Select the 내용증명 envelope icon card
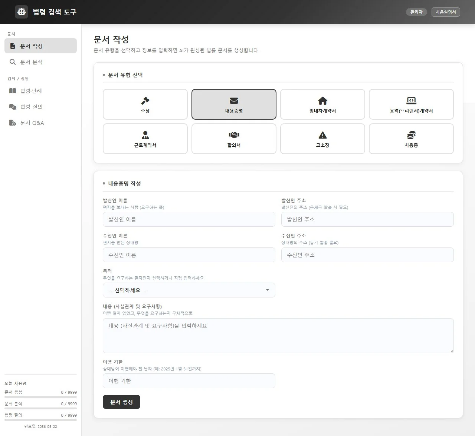Viewport: 475px width, 436px height. point(234,104)
